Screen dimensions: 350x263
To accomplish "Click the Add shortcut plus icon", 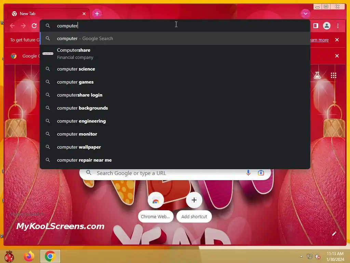I will [x=194, y=200].
